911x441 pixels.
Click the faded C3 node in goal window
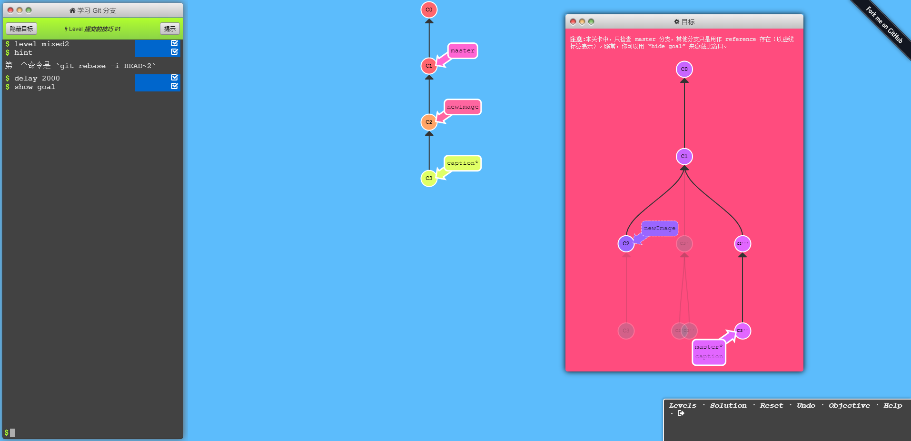coord(626,331)
